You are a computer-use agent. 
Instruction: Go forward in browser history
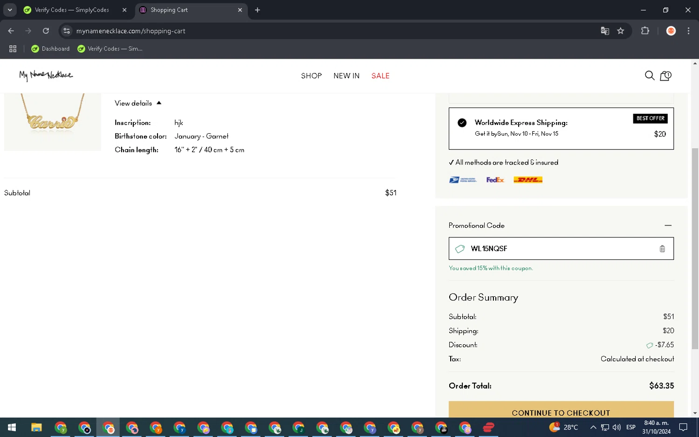28,31
